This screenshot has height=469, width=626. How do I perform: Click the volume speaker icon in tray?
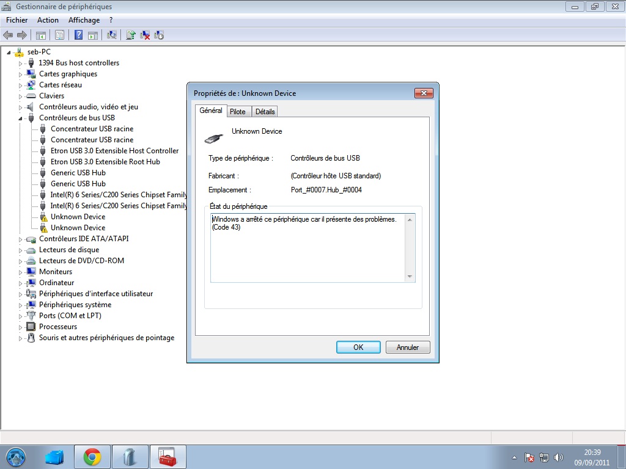(x=558, y=457)
